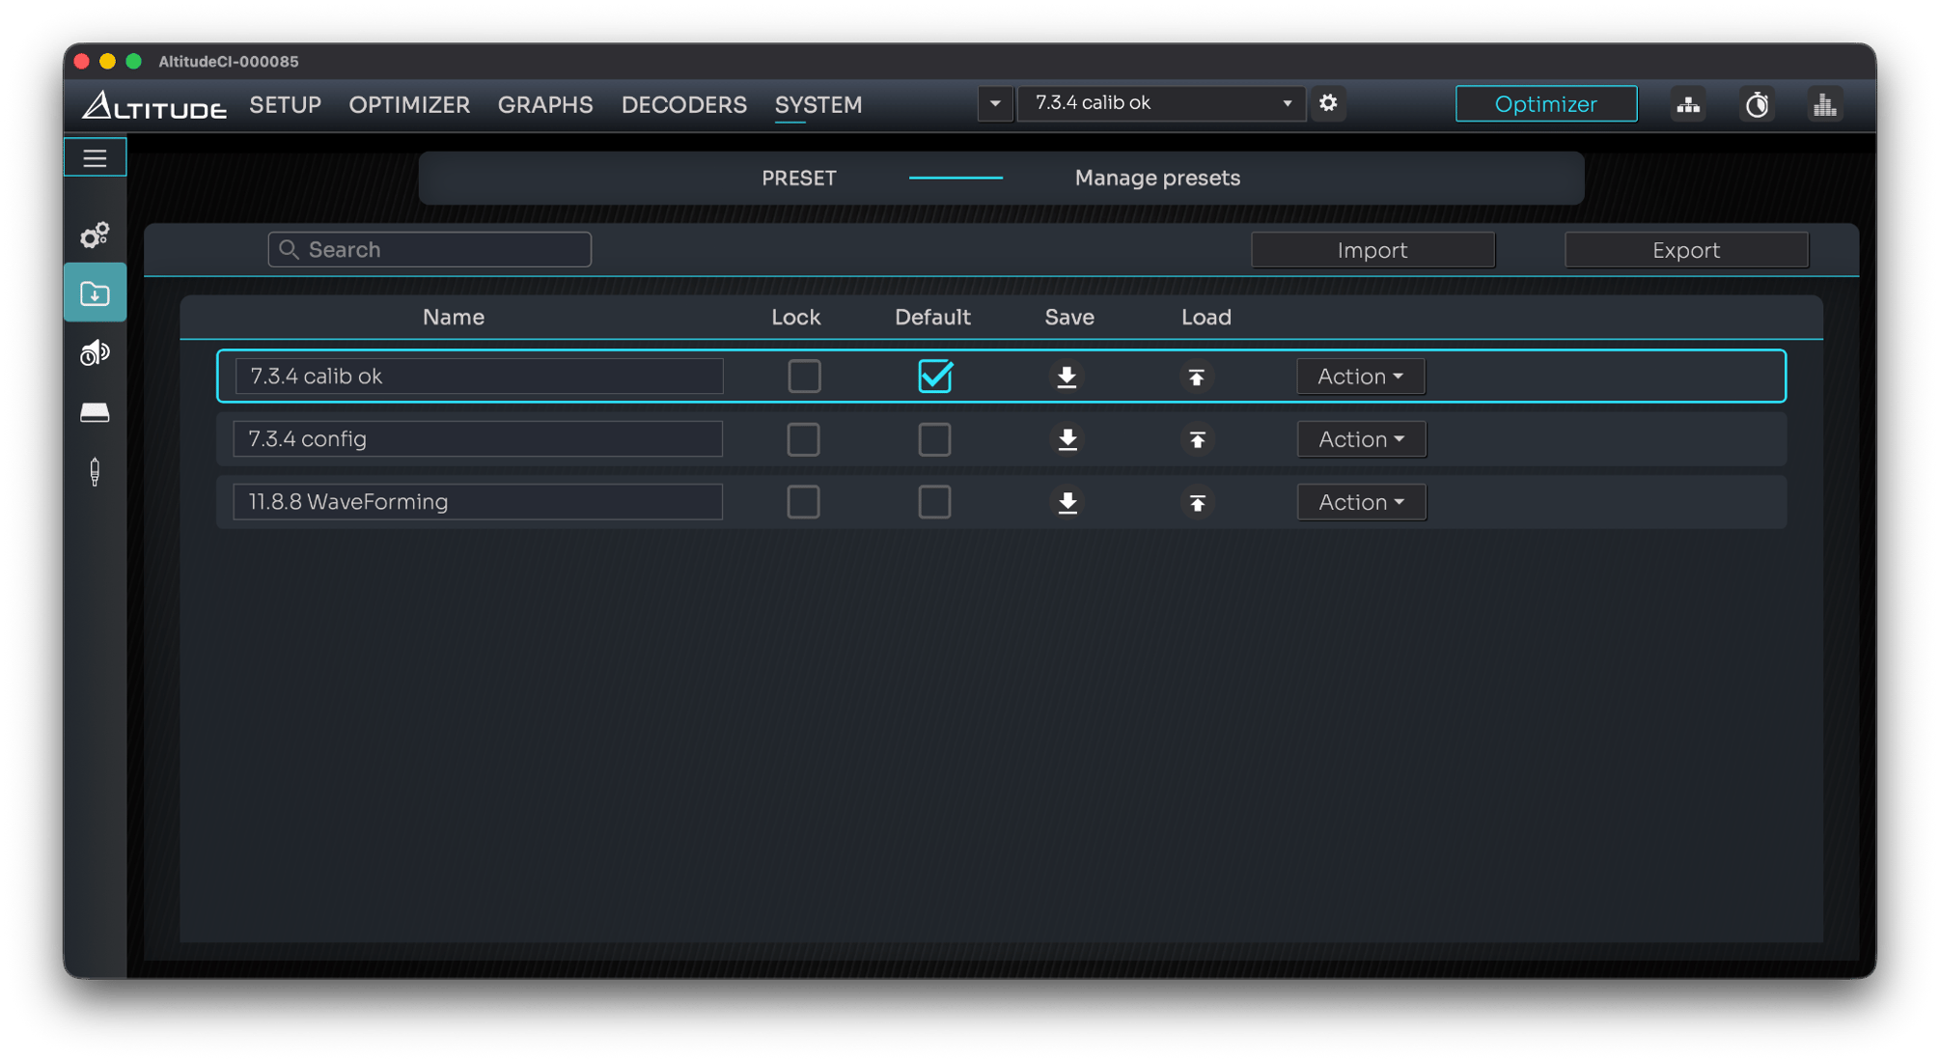Open the drive storage sidebar icon
This screenshot has width=1940, height=1062.
coord(95,412)
